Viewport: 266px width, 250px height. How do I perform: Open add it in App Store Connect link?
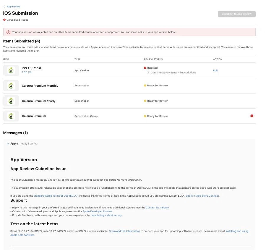(x=202, y=196)
